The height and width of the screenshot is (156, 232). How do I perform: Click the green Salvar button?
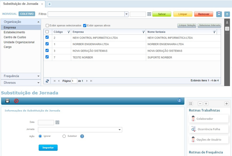(x=162, y=14)
